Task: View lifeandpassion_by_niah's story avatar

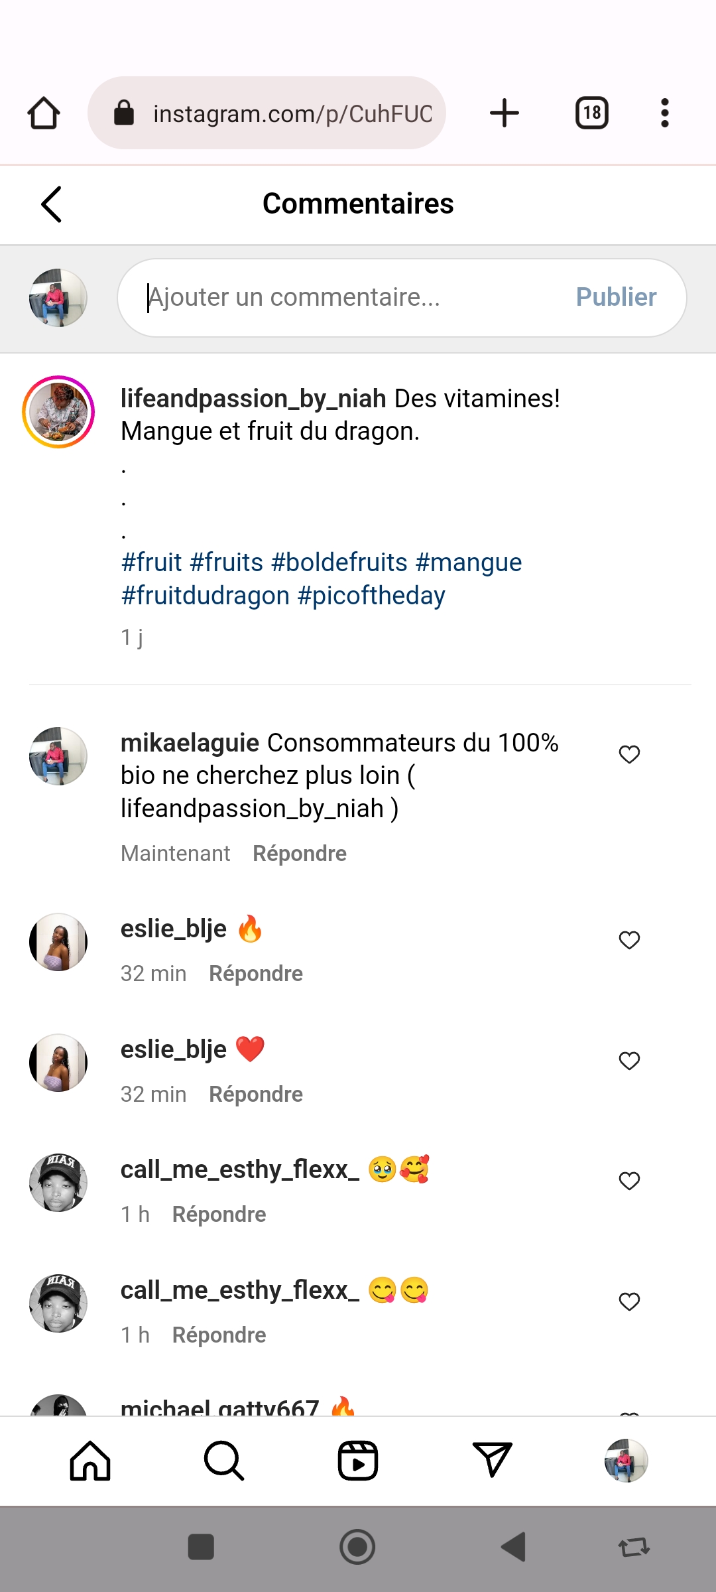Action: (58, 412)
